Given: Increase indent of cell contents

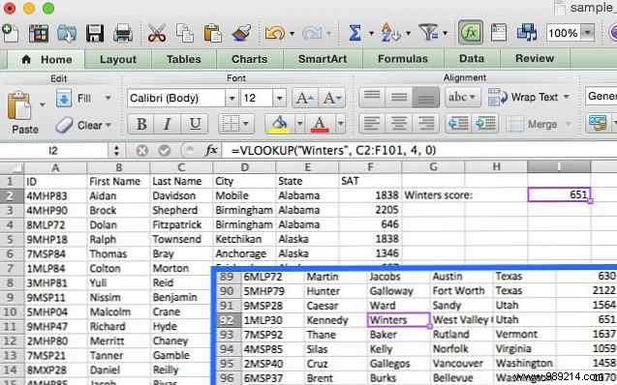Looking at the screenshot, I should tap(485, 124).
